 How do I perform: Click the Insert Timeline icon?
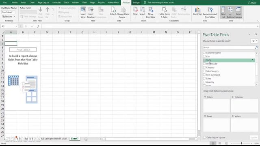pos(91,10)
